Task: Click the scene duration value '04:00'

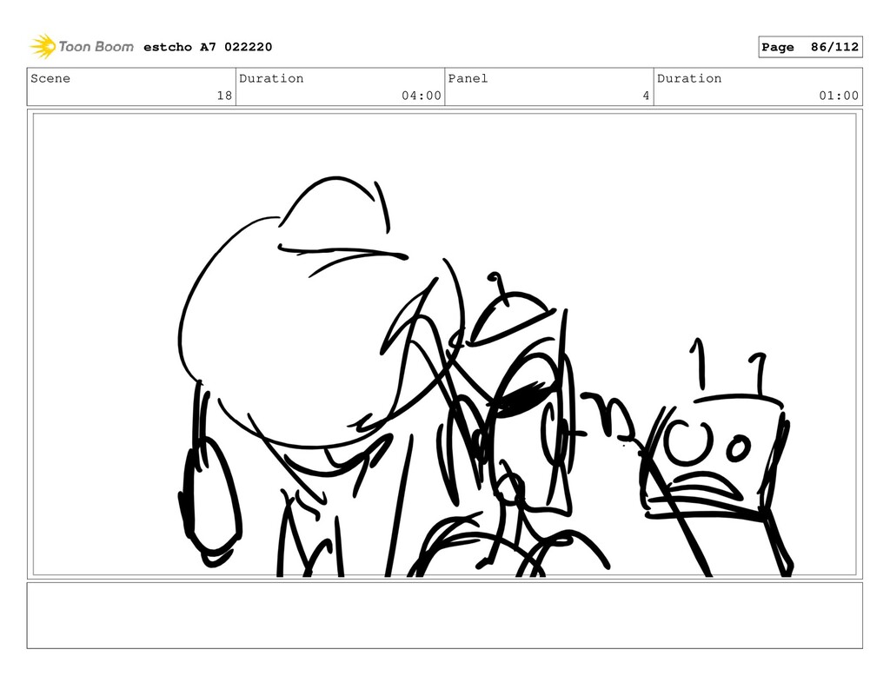Action: pyautogui.click(x=422, y=96)
